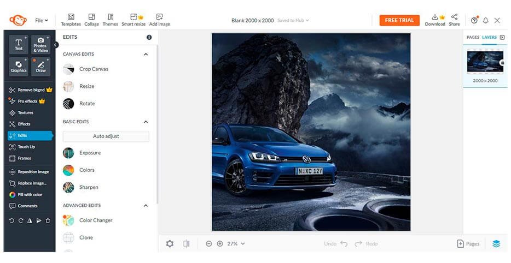Open the Collage tool

tap(91, 20)
